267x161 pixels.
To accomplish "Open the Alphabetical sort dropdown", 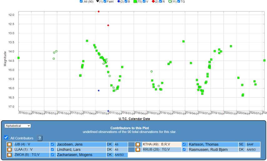I will point(18,126).
